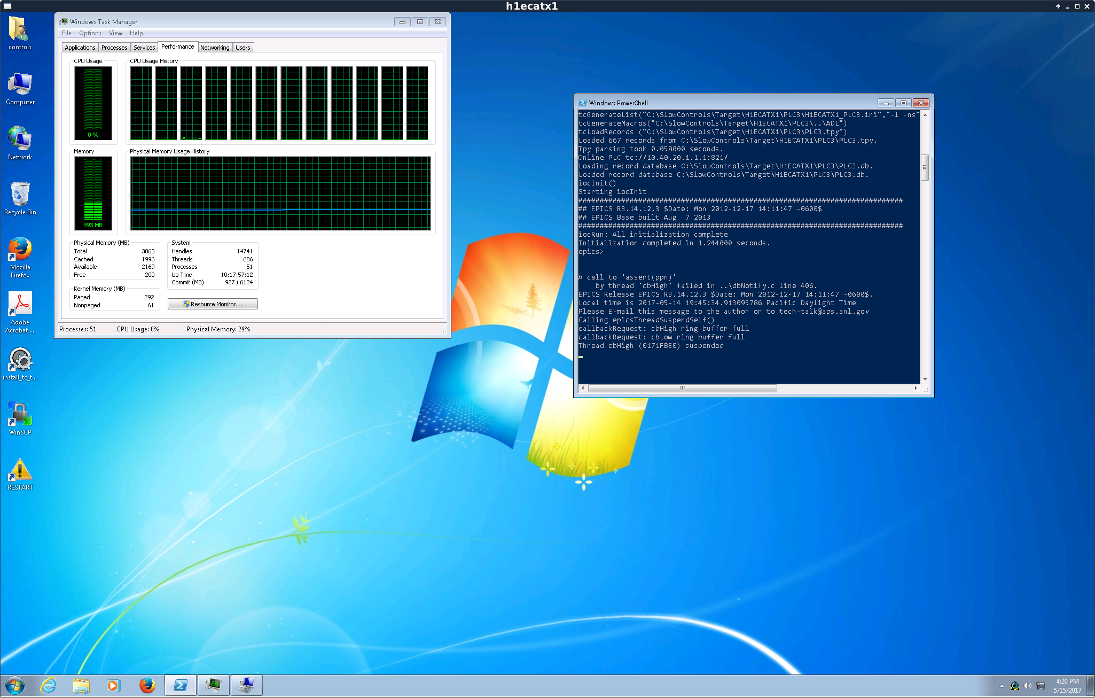Open the Options menu in Task Manager
The height and width of the screenshot is (698, 1095).
tap(90, 33)
